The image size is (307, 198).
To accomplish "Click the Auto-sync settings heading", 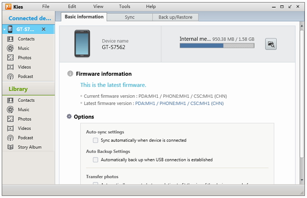I will point(105,132).
